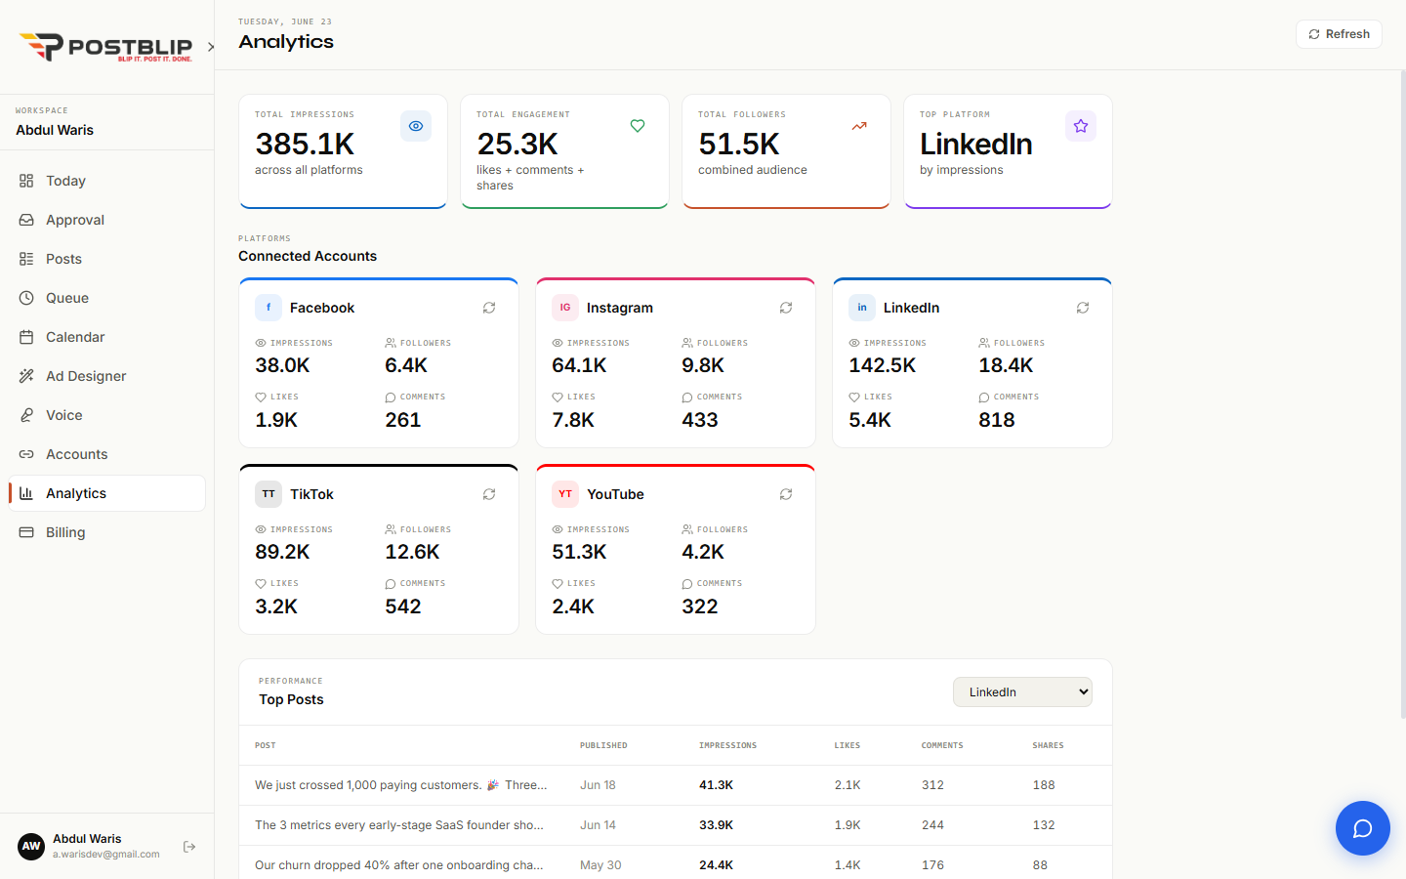This screenshot has width=1406, height=879.
Task: Refresh the Facebook account stats
Action: coord(489,308)
